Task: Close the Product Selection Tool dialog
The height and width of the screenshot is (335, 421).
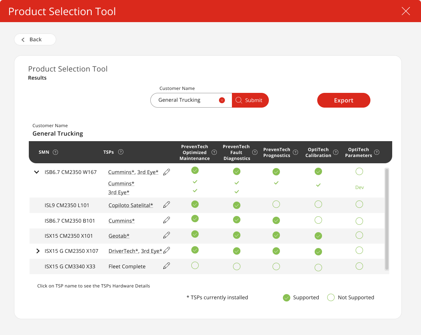Action: [405, 11]
